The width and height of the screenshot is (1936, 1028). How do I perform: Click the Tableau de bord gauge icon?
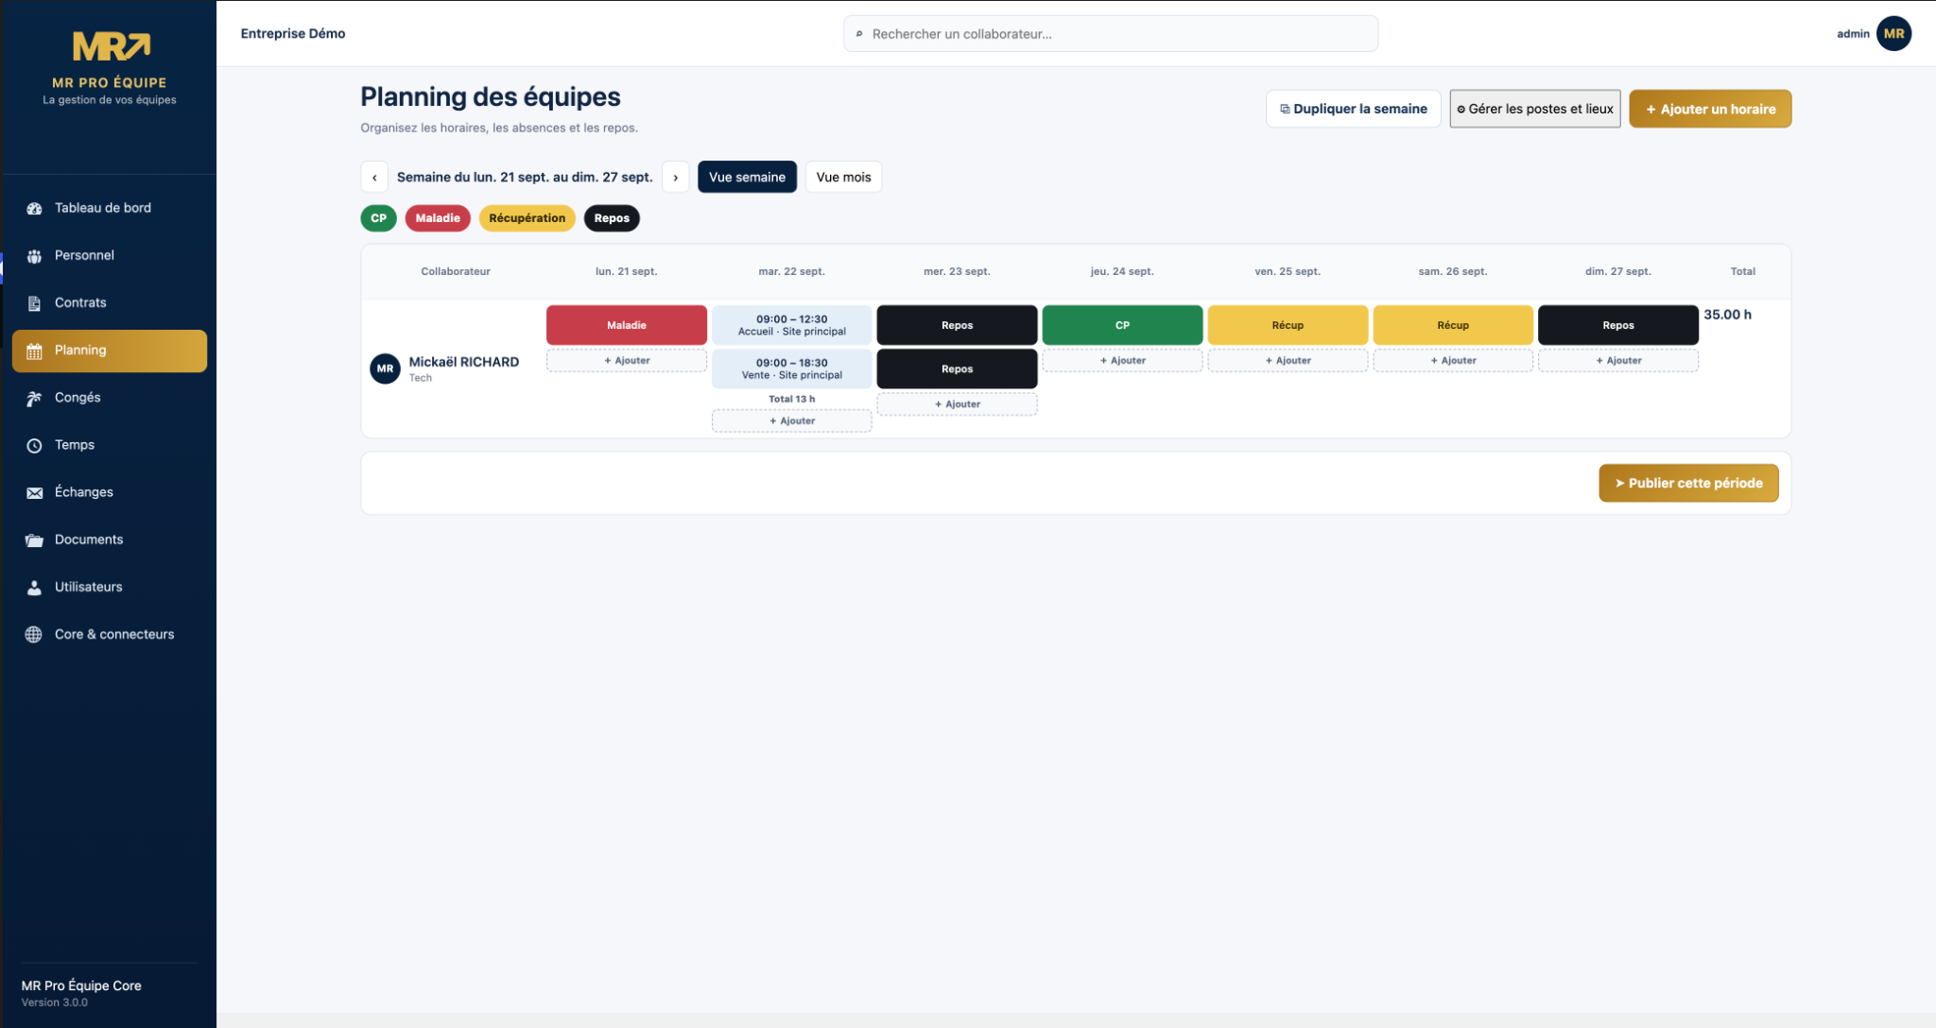tap(34, 208)
